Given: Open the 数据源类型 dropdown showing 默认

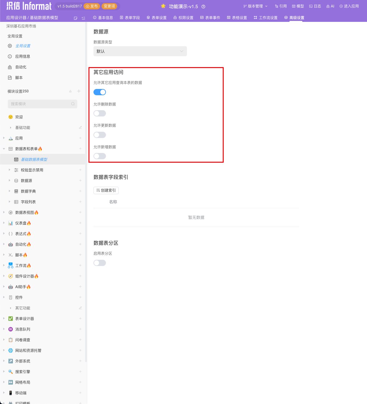Looking at the screenshot, I should pos(140,51).
